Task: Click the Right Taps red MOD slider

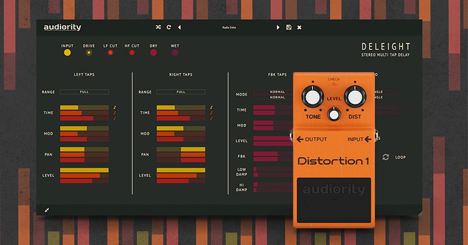Action: click(x=181, y=139)
